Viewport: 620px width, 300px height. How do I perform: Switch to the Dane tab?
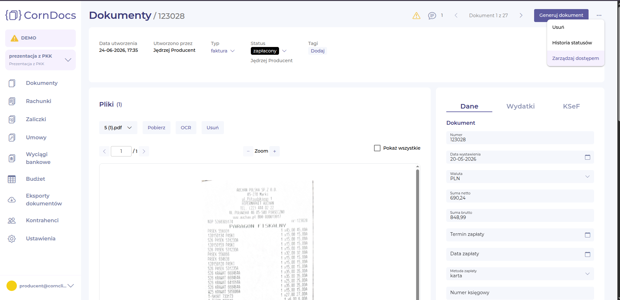click(469, 106)
